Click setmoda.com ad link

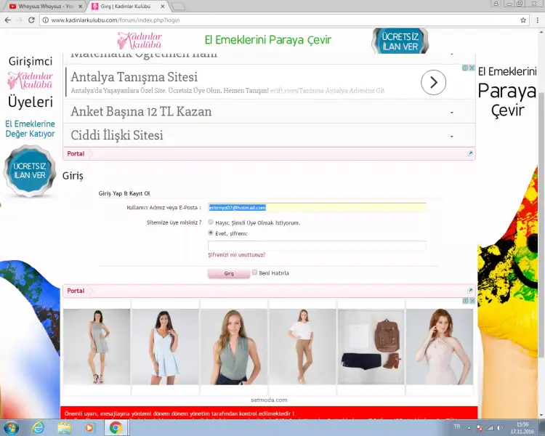[269, 400]
